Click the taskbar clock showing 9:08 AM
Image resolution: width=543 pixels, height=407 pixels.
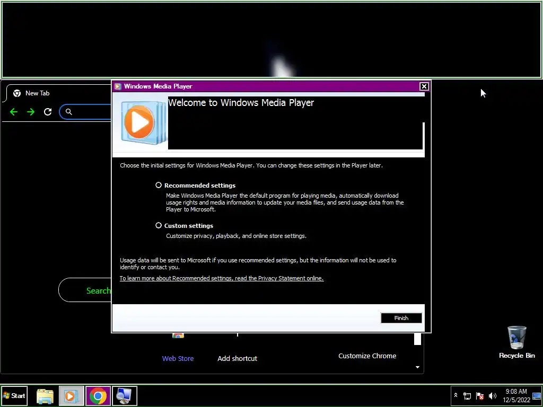pos(516,395)
